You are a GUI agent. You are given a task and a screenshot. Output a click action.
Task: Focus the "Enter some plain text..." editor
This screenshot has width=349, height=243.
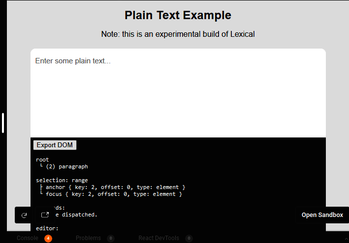coord(178,93)
